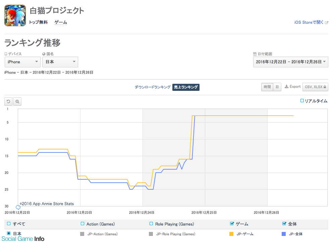Click the Export download icon
Screen dimensions: 334x243
pyautogui.click(x=286, y=86)
